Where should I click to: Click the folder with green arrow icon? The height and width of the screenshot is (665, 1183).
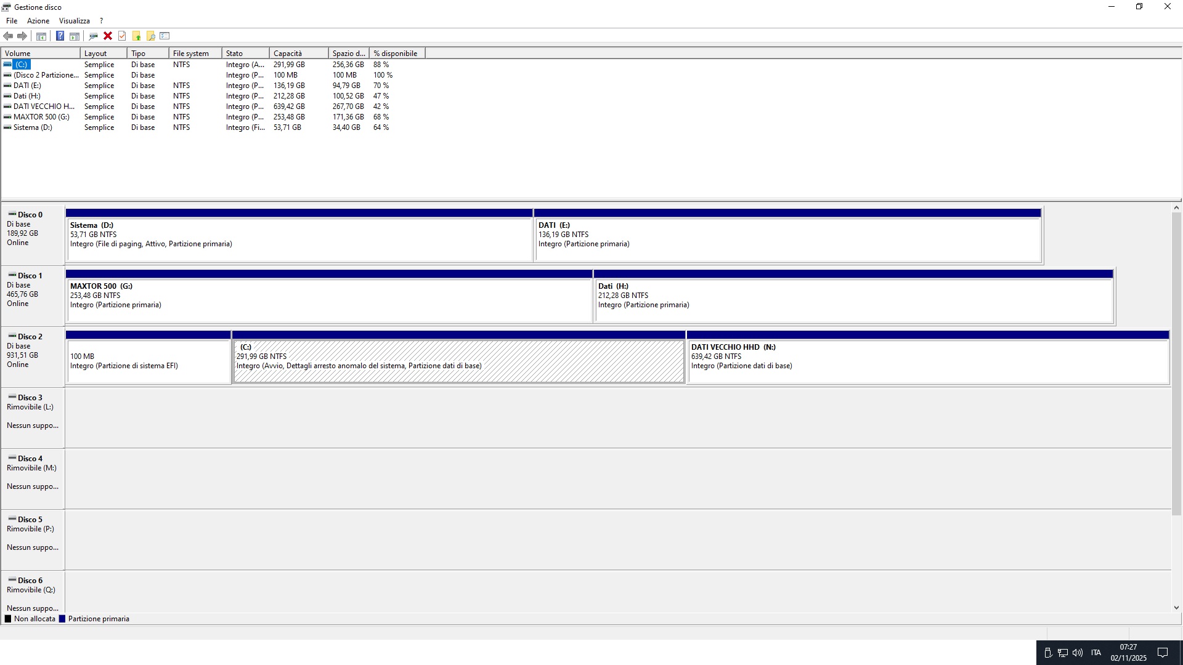(x=136, y=36)
